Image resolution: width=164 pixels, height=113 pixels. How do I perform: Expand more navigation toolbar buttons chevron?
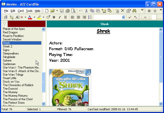(x=161, y=10)
